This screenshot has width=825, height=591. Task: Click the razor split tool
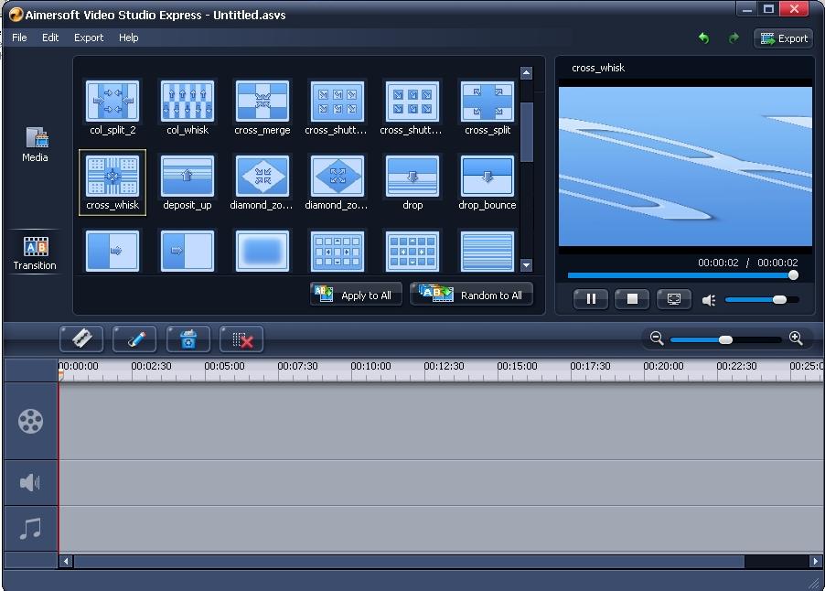coord(81,338)
